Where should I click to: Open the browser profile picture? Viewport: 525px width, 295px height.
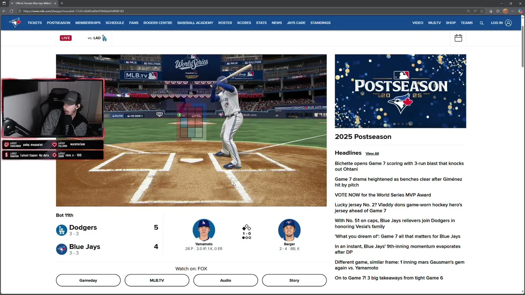tap(505, 11)
